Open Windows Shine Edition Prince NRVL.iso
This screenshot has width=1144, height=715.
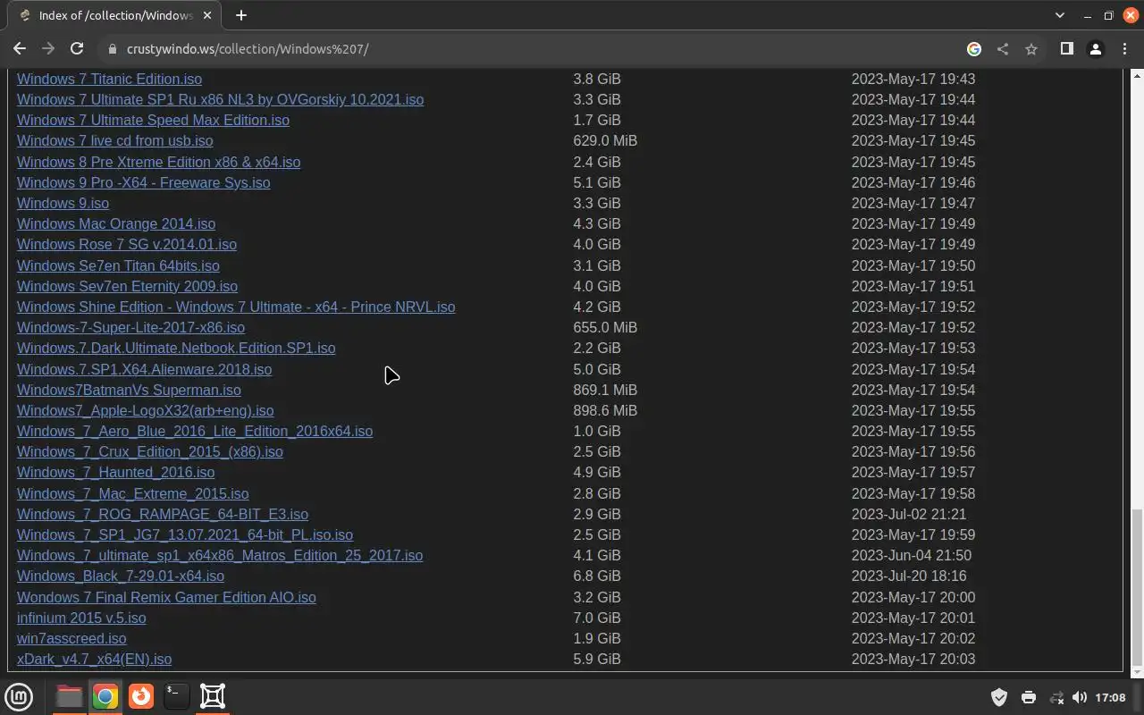[x=236, y=307]
